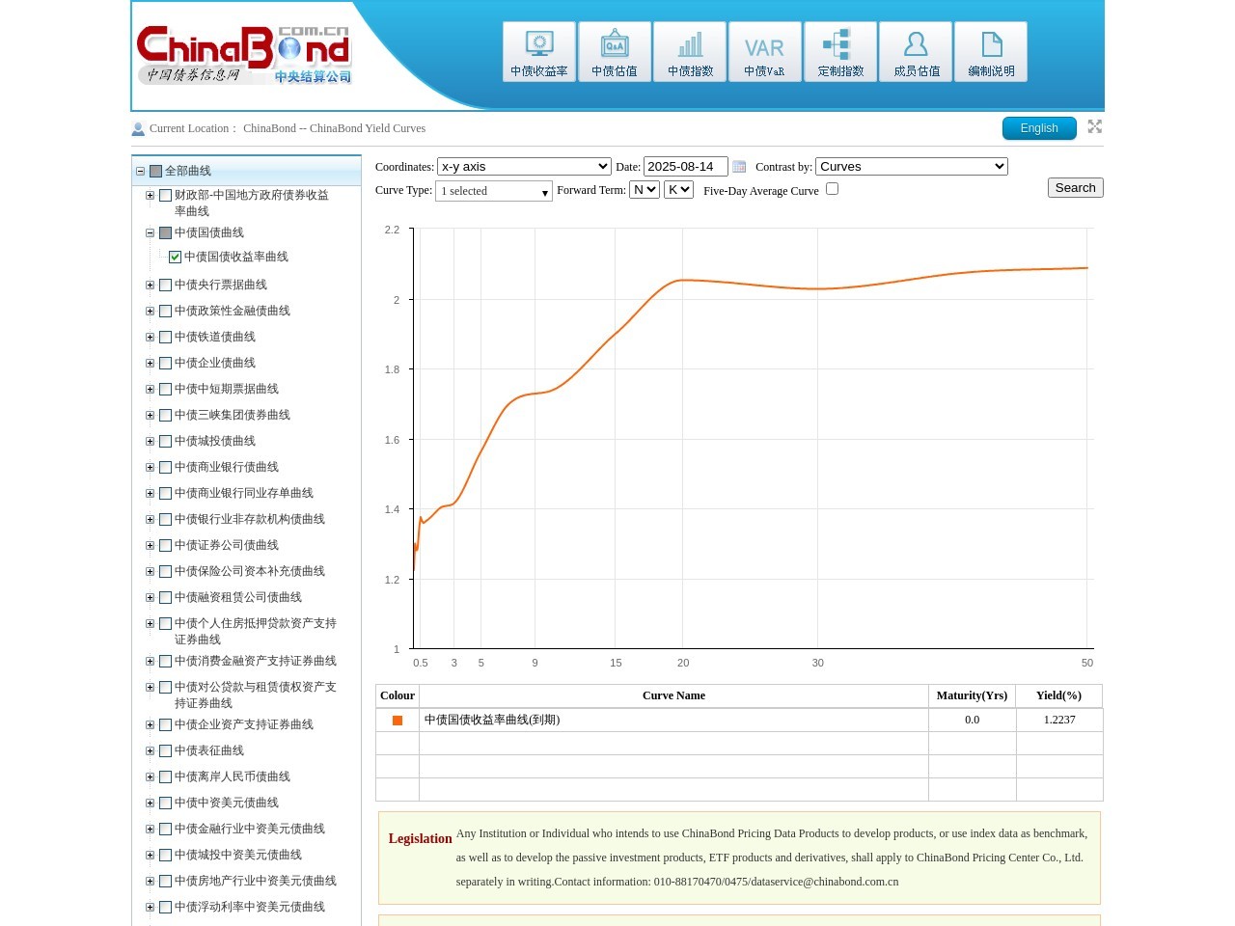Open the 成员估值 member valuation icon

point(916,52)
